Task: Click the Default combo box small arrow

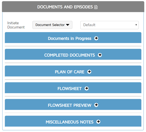Action: pyautogui.click(x=136, y=25)
